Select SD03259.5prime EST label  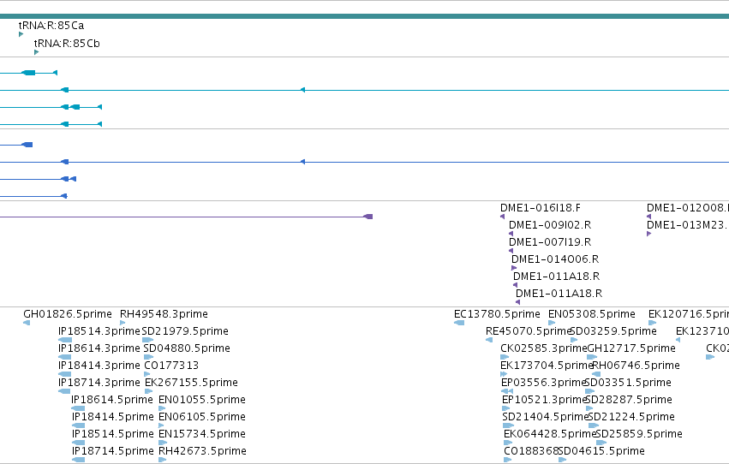click(x=613, y=331)
